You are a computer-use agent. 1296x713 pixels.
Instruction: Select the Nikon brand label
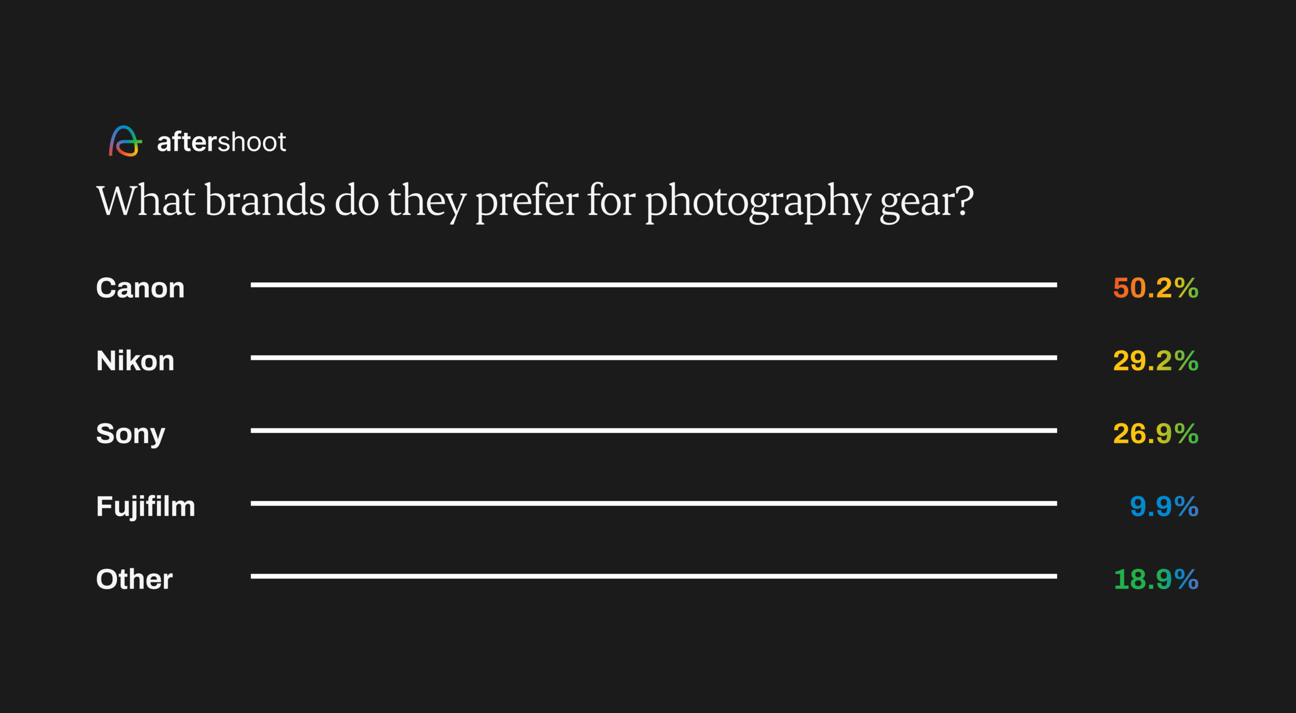135,361
